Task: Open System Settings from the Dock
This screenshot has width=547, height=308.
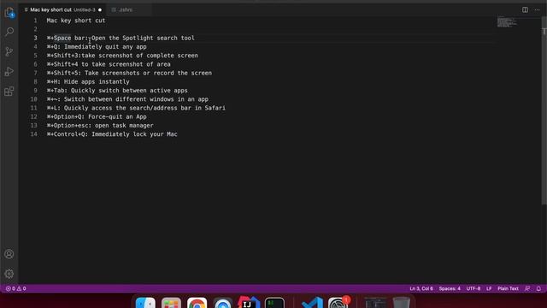Action: point(338,303)
